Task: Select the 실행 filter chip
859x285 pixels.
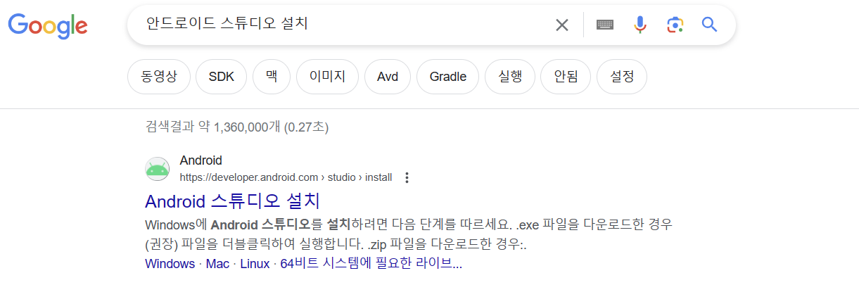Action: [x=510, y=77]
